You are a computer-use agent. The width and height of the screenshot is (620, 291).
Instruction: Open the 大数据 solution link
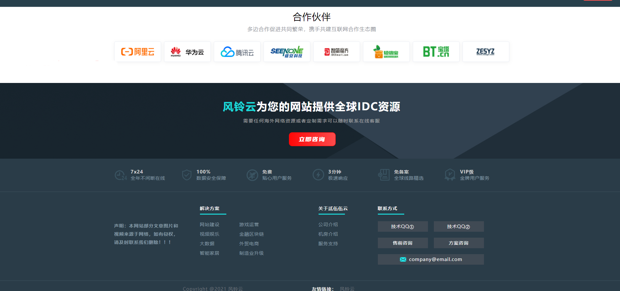[x=207, y=244]
